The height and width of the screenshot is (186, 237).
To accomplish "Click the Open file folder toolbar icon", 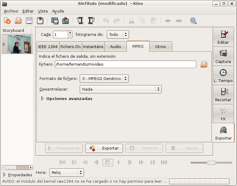I will coord(18,21).
